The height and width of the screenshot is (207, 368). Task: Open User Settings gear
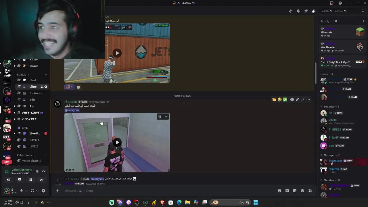[43, 191]
